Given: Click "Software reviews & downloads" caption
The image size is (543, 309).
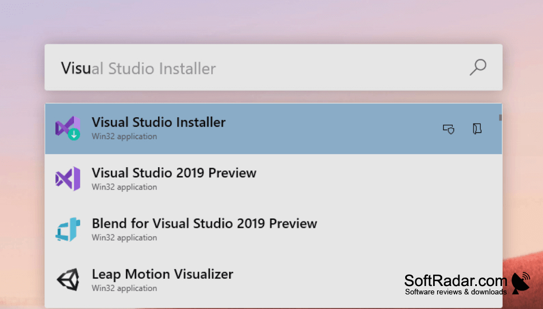Looking at the screenshot, I should pos(456,292).
